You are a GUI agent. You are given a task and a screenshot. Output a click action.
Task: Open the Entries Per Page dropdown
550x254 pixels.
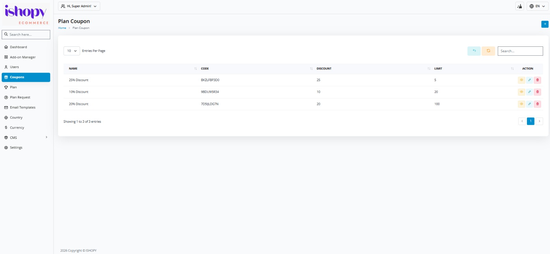[71, 51]
